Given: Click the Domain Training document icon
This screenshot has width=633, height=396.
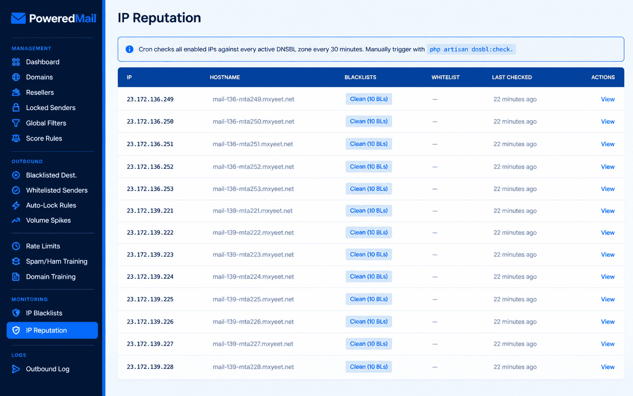Looking at the screenshot, I should click(x=16, y=276).
